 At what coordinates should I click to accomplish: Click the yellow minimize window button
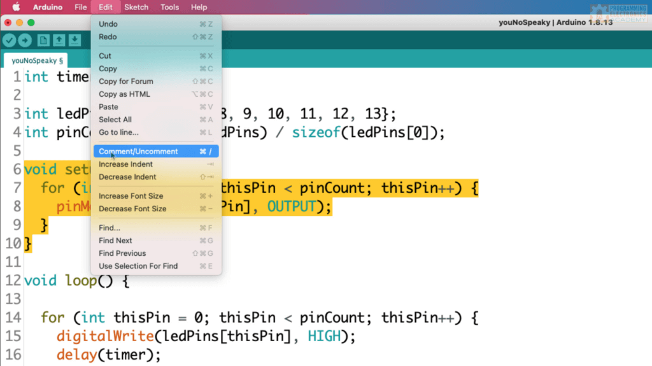click(20, 22)
